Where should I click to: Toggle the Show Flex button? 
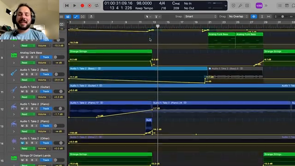pyautogui.click(x=83, y=17)
